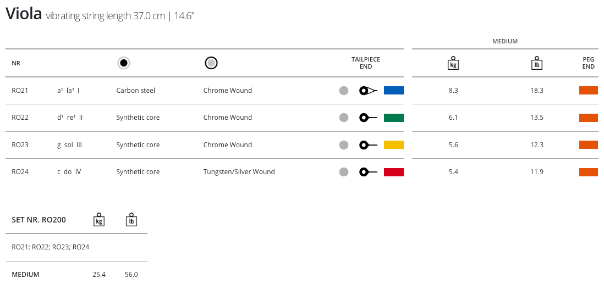
Task: Click the ball-end icon in RO21 row
Action: (x=367, y=91)
